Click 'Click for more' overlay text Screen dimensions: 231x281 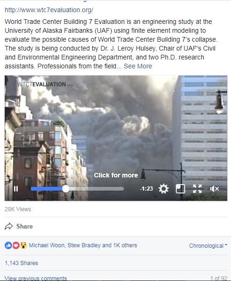[116, 175]
